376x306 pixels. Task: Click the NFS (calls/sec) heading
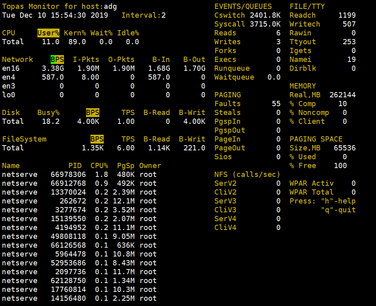coord(247,175)
